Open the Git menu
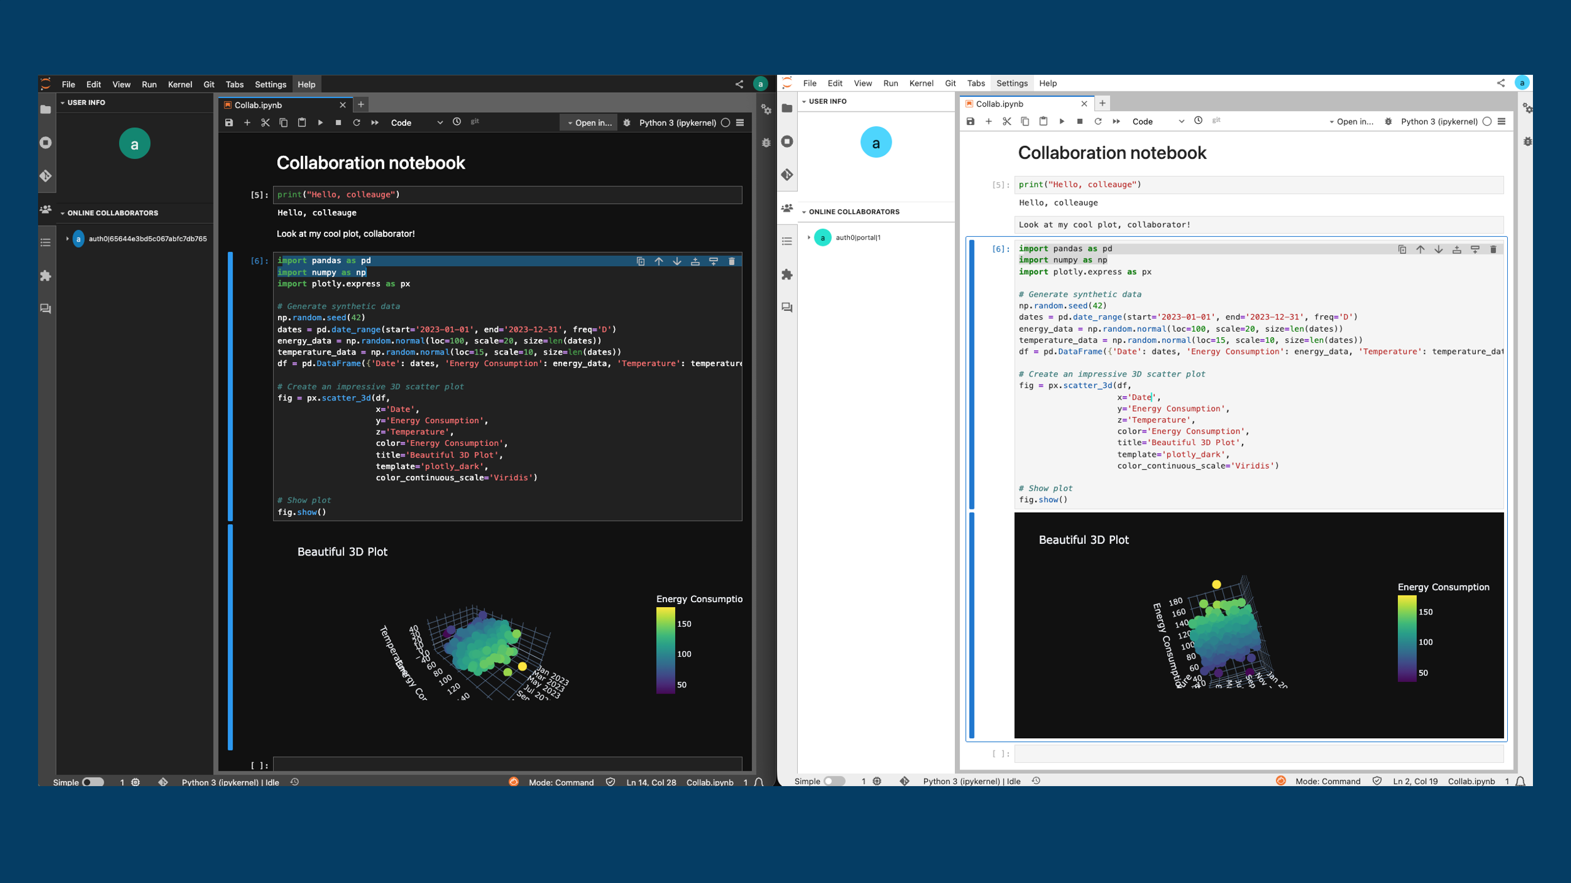Screen dimensions: 1571x883 click(x=209, y=84)
